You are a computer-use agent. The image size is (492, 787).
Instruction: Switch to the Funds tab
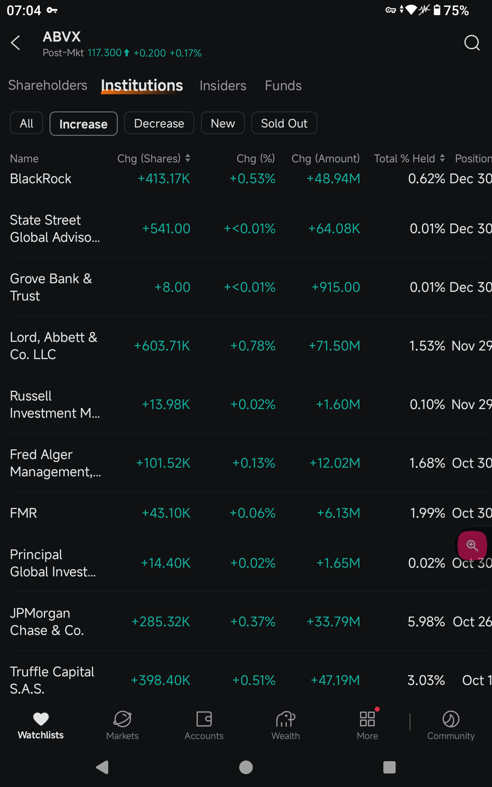coord(283,86)
